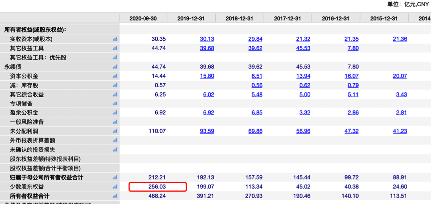
Task: Open trend chart icon for 资本公积金
Action: click(x=115, y=76)
